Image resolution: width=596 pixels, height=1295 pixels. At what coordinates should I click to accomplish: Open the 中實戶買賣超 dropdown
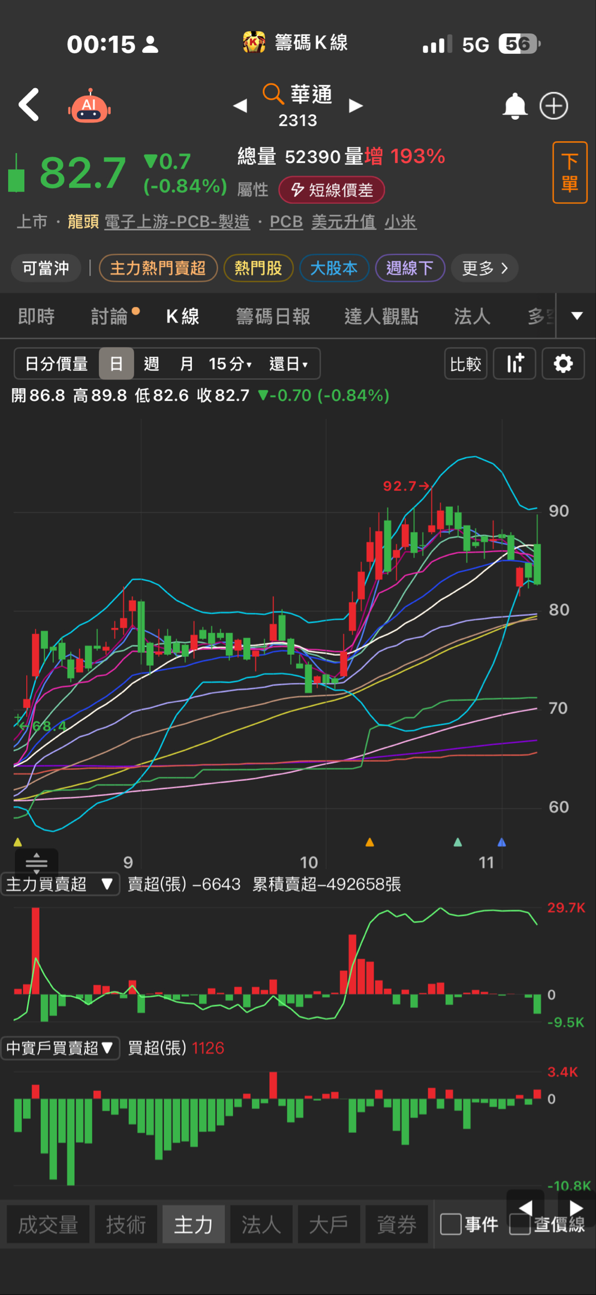click(x=60, y=1048)
